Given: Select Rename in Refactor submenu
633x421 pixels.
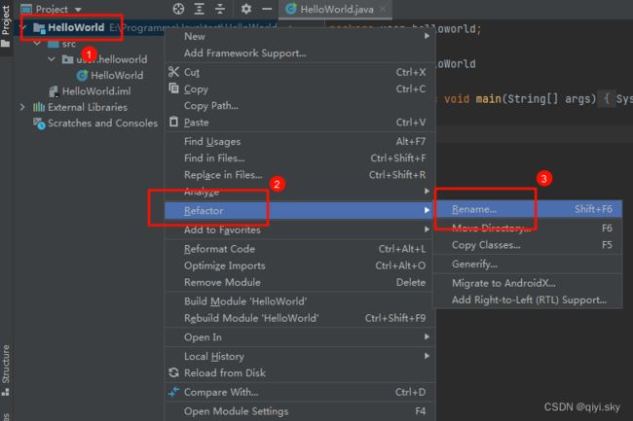Looking at the screenshot, I should coord(528,209).
